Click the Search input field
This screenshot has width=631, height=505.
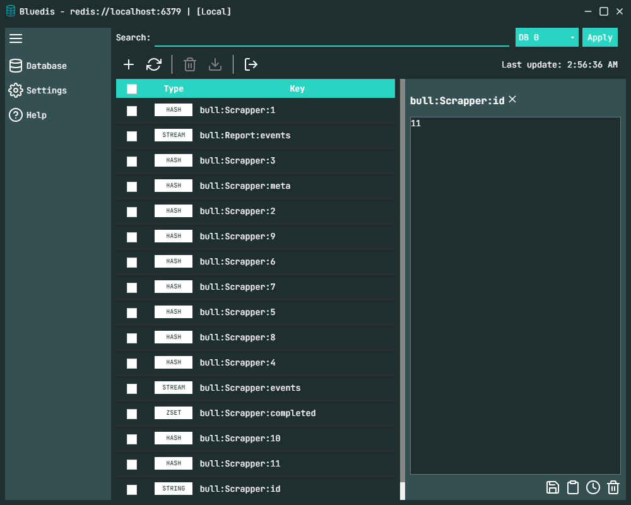[331, 37]
